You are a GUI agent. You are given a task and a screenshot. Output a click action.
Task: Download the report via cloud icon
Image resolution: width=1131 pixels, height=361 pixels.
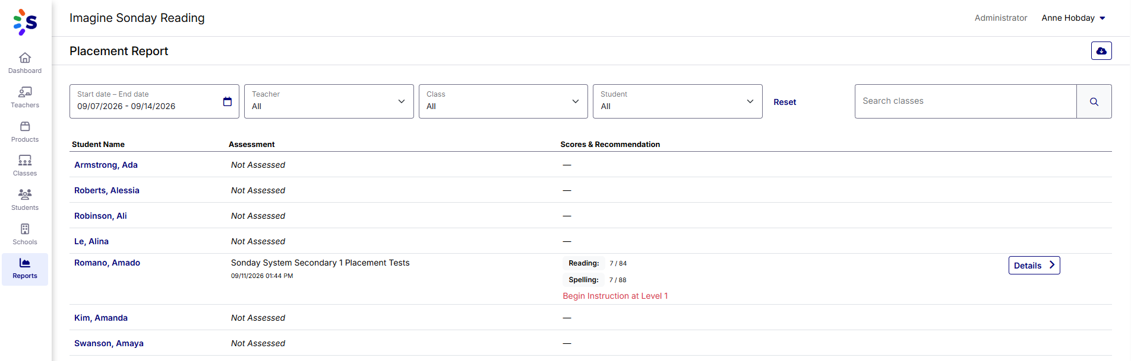[1101, 51]
